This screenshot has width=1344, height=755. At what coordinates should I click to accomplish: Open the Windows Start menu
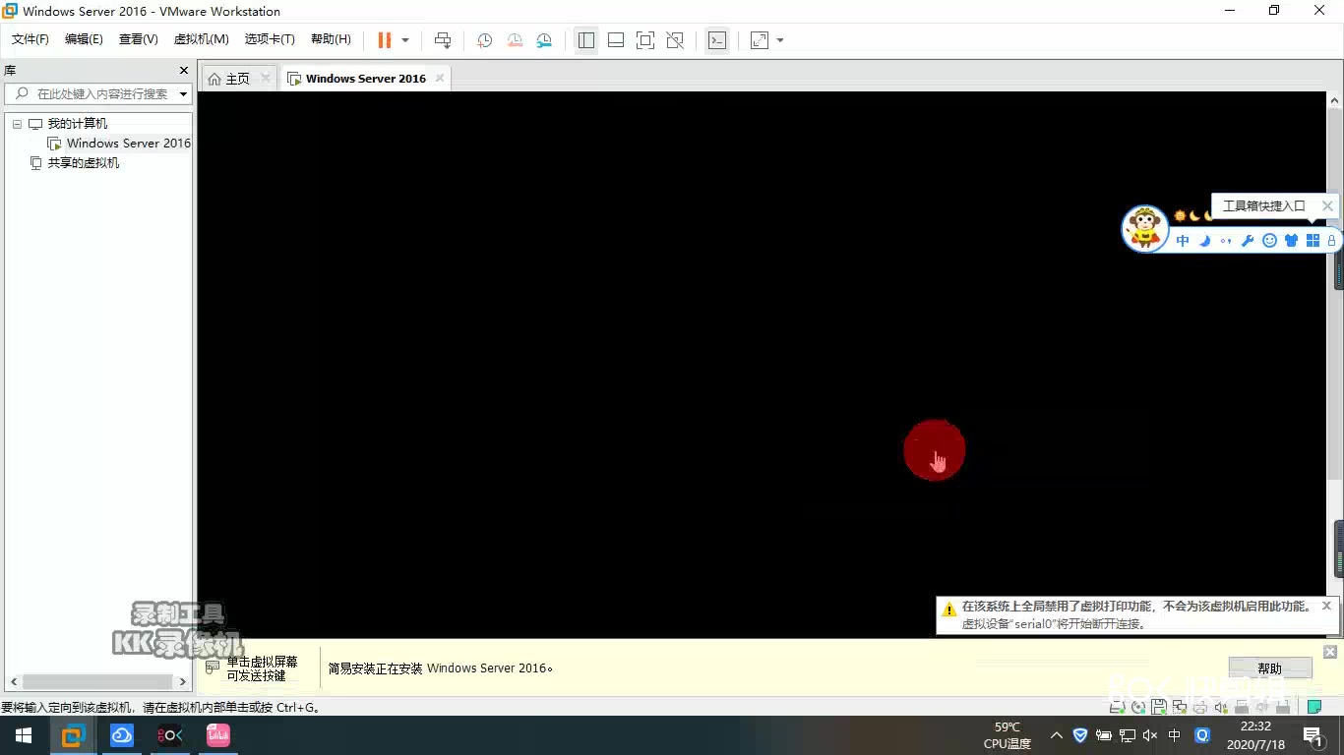pos(24,735)
